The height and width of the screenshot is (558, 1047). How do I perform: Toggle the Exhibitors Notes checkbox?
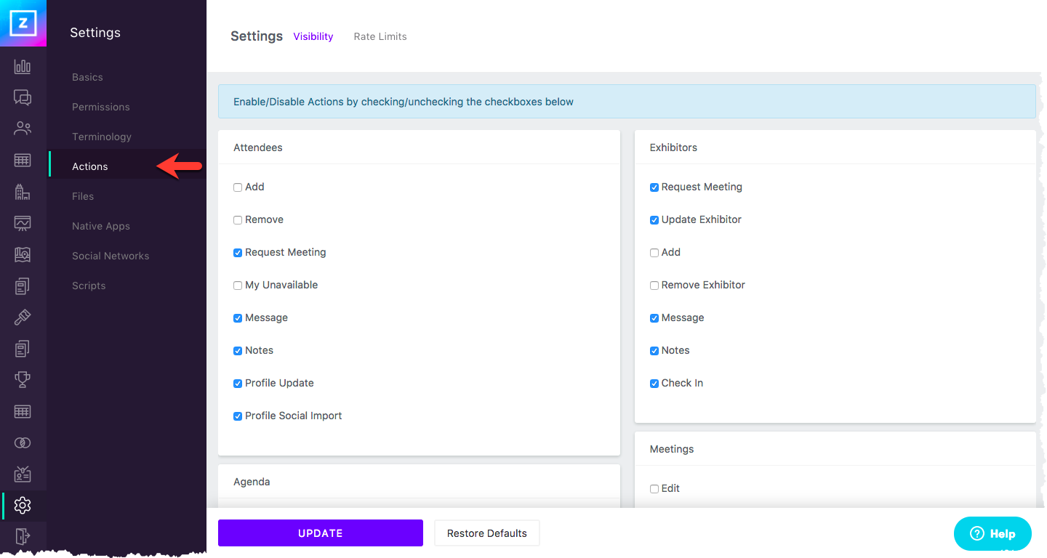coord(654,351)
